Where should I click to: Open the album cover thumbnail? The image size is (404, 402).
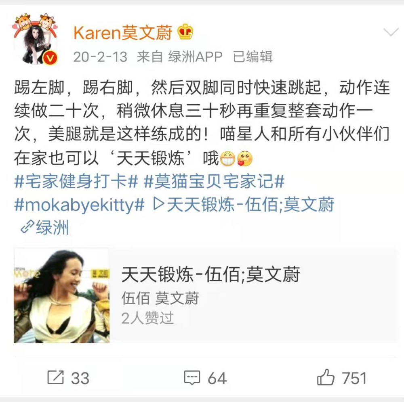coord(61,295)
